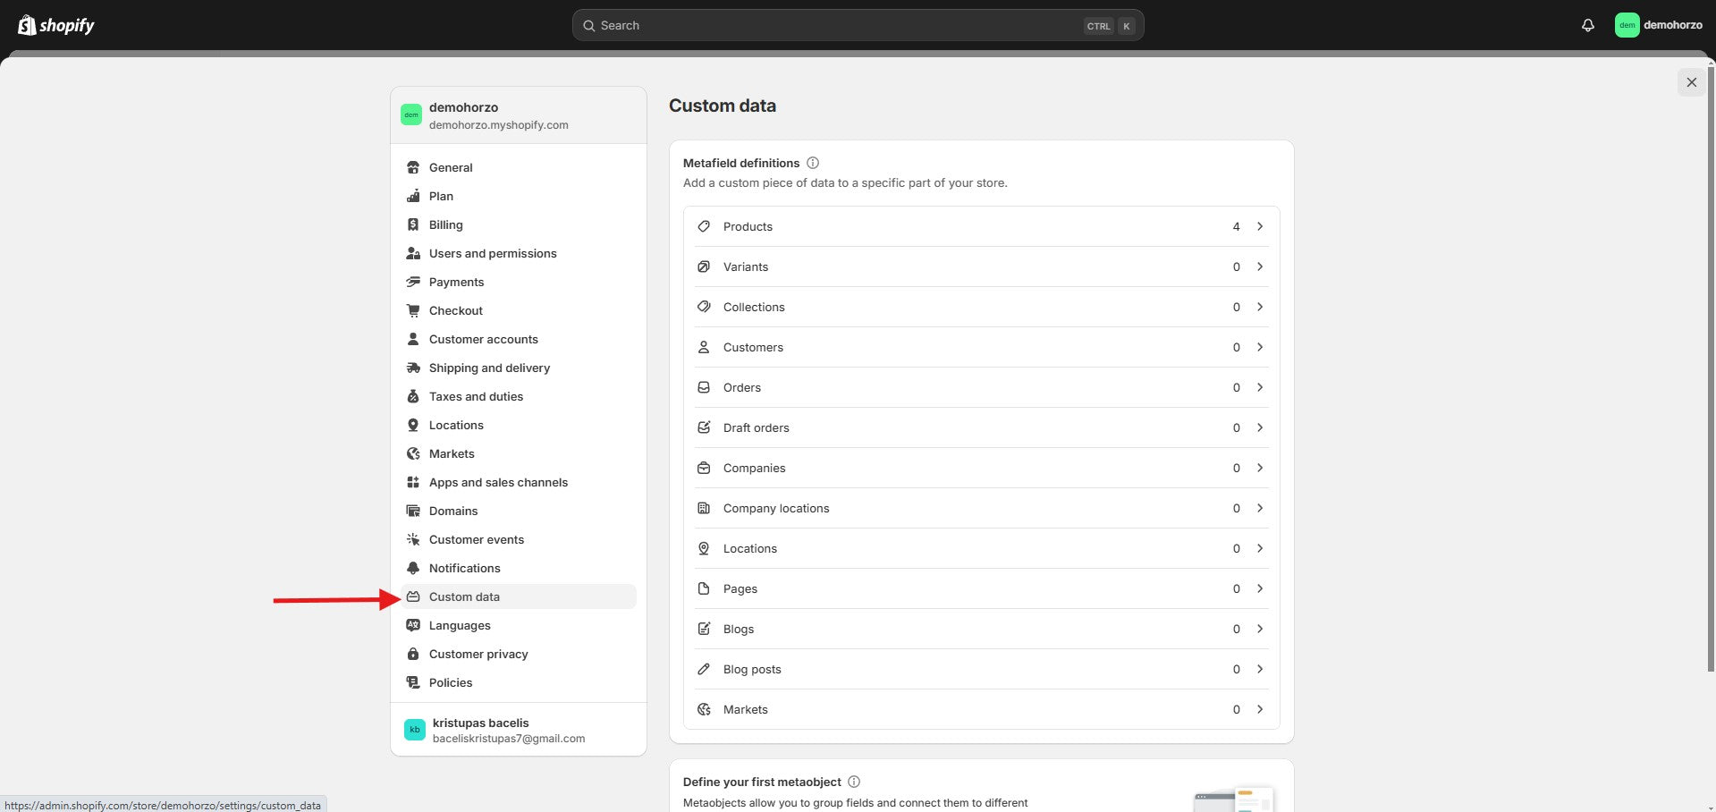Click the Products tag icon
The image size is (1716, 812).
pyautogui.click(x=704, y=226)
